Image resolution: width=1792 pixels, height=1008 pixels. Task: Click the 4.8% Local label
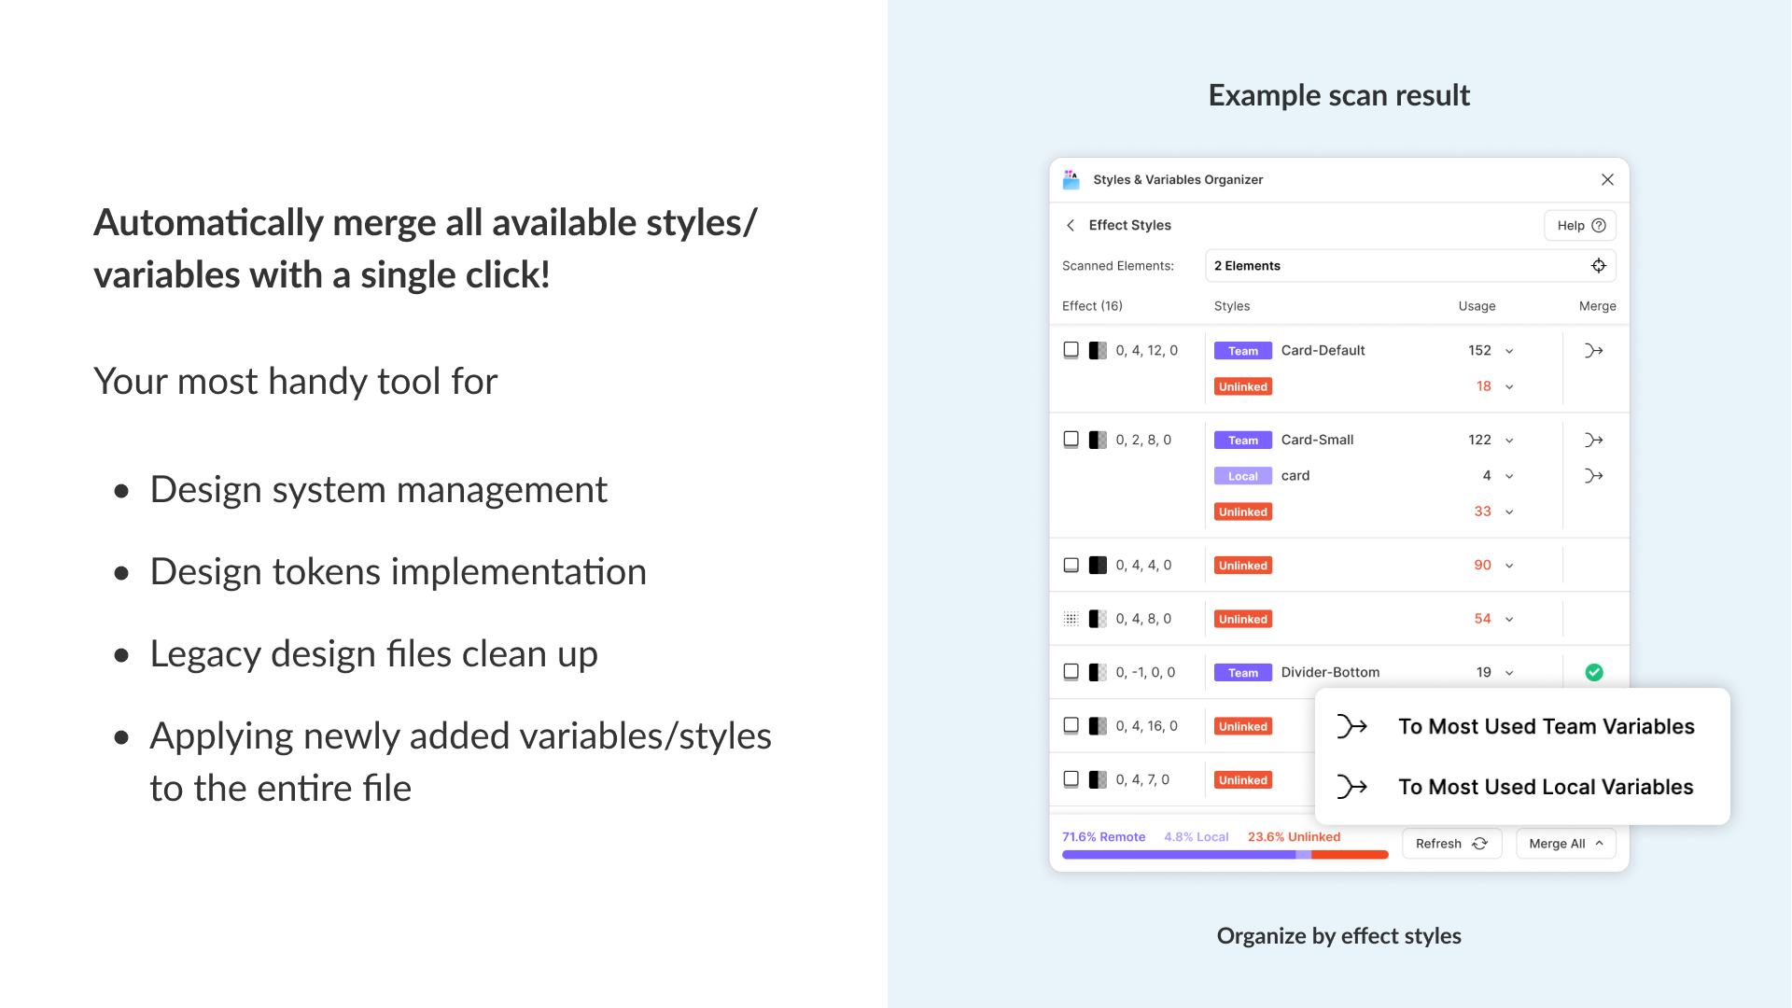1196,837
